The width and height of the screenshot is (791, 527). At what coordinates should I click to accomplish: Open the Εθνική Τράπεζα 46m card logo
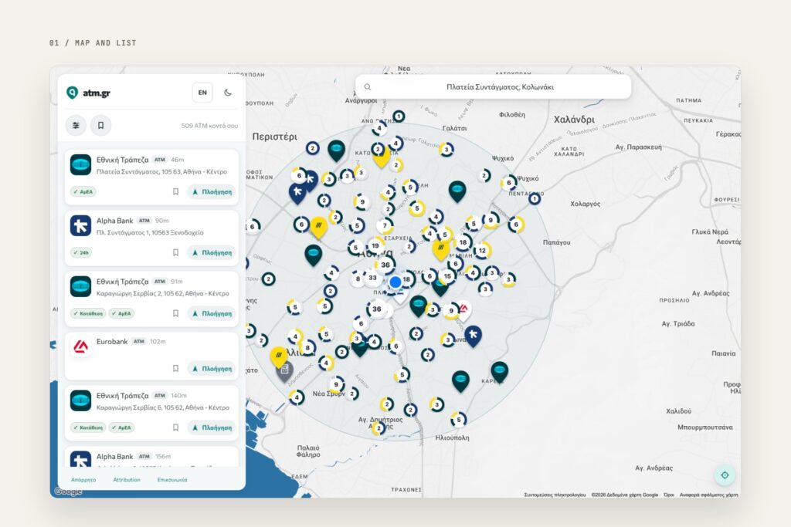click(x=80, y=165)
